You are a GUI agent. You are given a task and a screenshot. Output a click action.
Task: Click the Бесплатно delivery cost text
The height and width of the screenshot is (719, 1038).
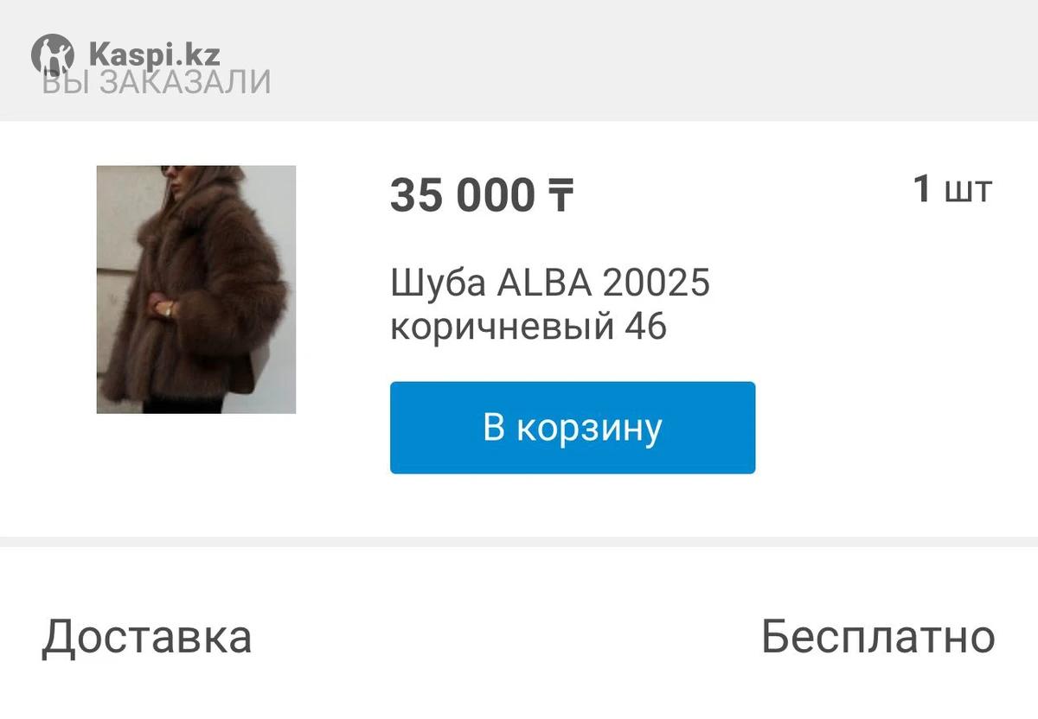click(878, 638)
